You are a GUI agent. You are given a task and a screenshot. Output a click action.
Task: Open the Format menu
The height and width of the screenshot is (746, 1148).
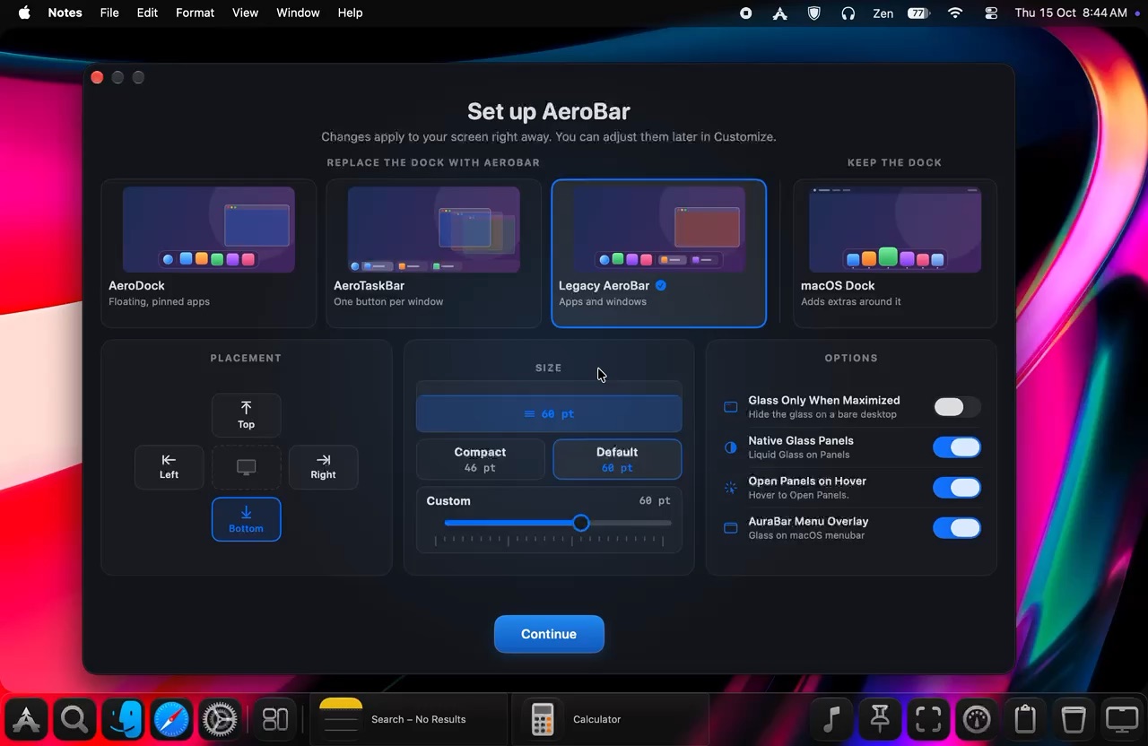click(195, 13)
